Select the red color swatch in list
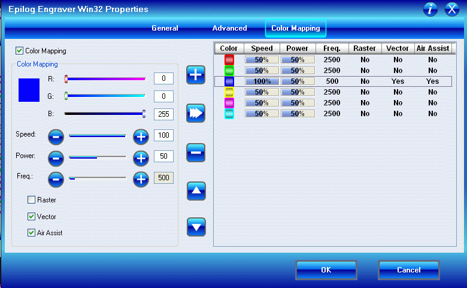The width and height of the screenshot is (467, 288). click(x=229, y=60)
